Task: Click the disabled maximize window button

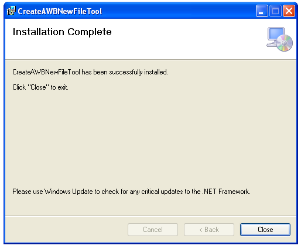Action: point(275,11)
